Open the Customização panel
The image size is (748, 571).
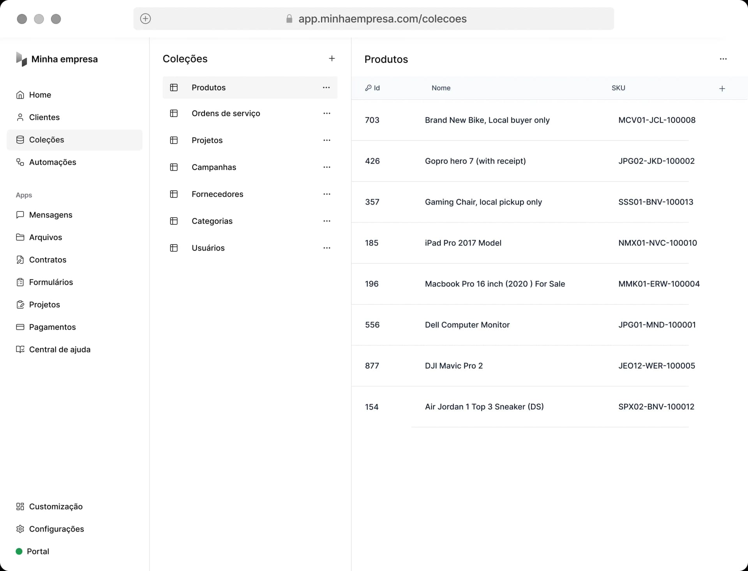click(56, 506)
